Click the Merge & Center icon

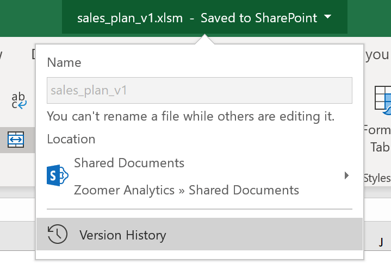(16, 141)
